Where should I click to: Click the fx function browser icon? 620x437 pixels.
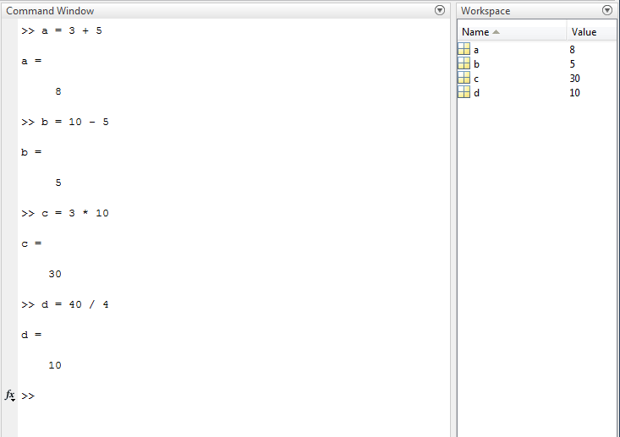[x=10, y=395]
